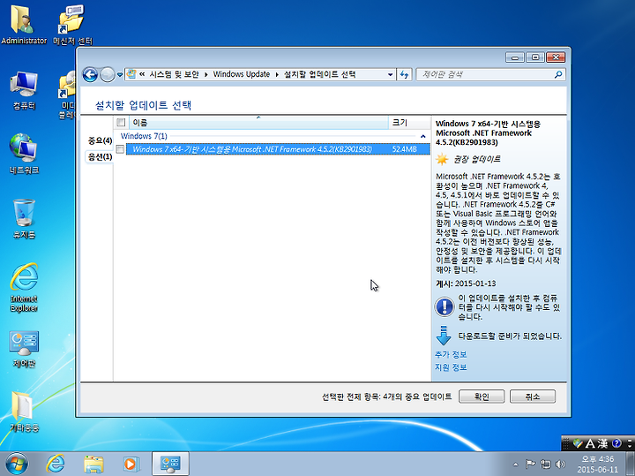Open the volume speaker tray icon
Image resolution: width=635 pixels, height=476 pixels.
pyautogui.click(x=561, y=464)
